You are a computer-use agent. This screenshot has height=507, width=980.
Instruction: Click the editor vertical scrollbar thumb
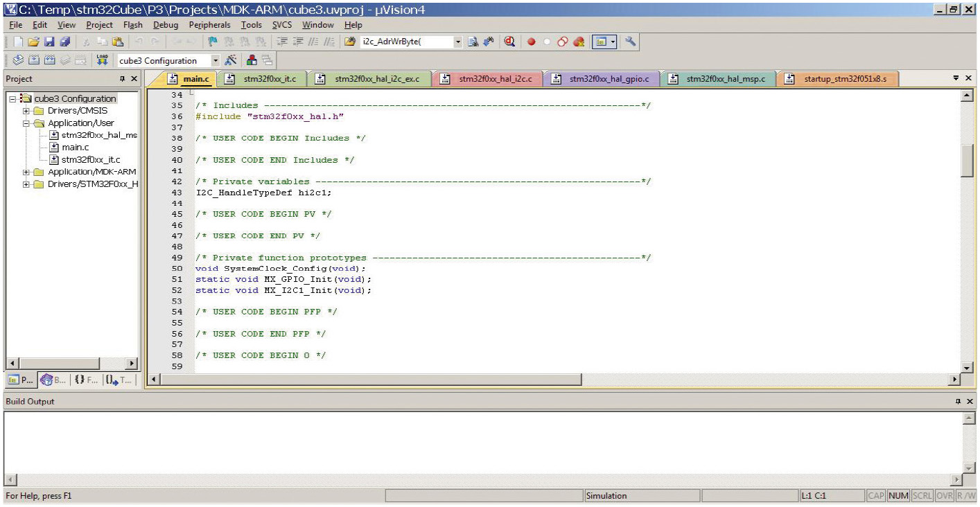tap(968, 161)
